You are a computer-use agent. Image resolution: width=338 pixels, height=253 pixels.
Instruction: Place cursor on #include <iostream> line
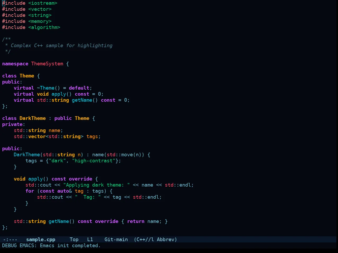point(30,3)
